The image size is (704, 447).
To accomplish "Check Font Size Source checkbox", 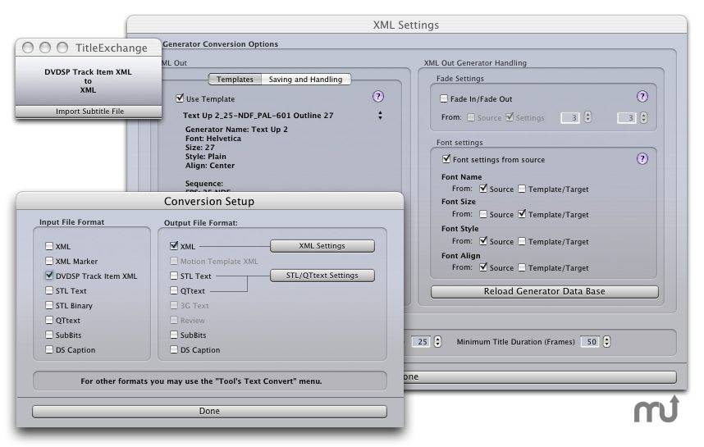I will [x=483, y=215].
